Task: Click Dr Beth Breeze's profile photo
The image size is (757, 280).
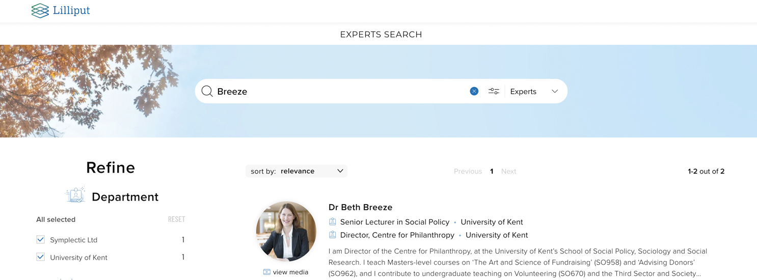Action: click(x=286, y=231)
